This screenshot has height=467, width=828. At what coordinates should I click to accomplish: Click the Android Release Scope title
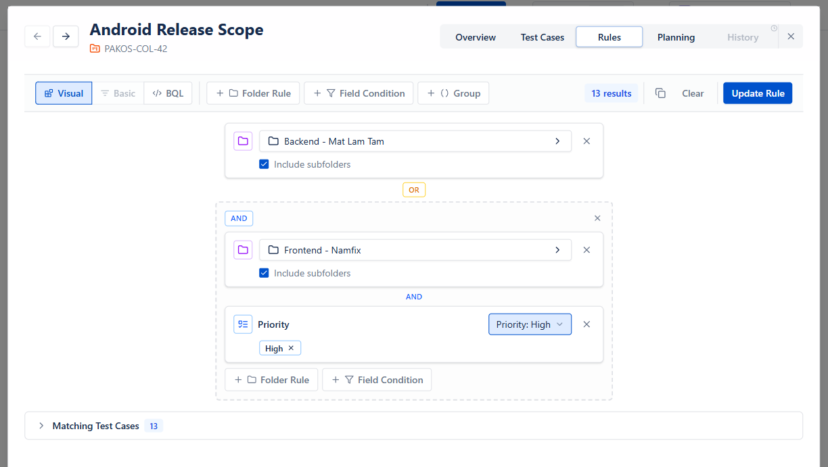tap(177, 30)
